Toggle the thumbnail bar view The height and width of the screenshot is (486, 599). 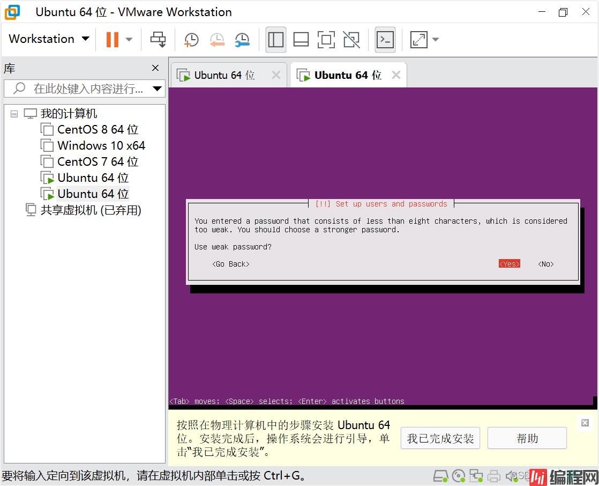[301, 39]
